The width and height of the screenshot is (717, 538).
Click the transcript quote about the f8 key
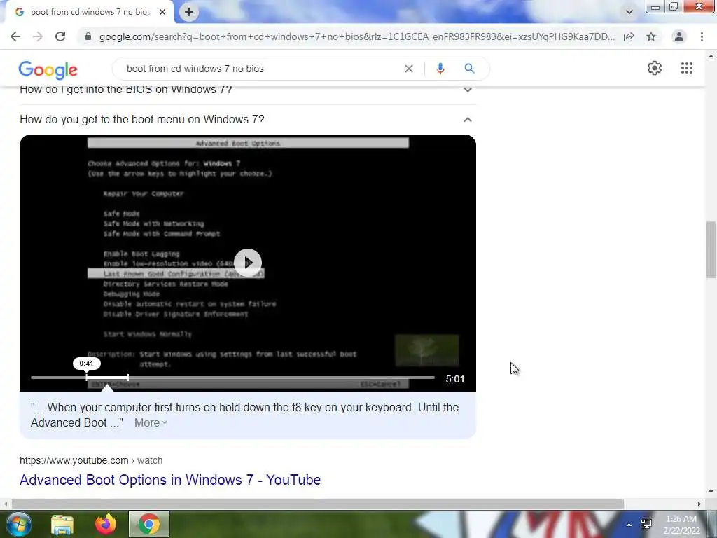[x=244, y=415]
